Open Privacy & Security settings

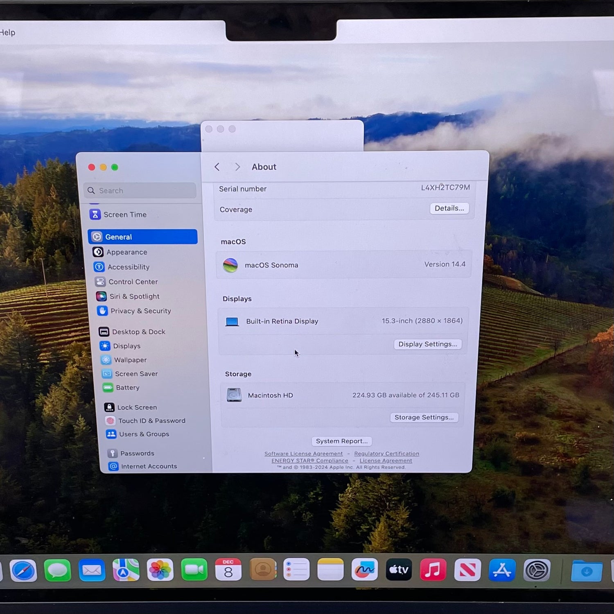click(140, 311)
